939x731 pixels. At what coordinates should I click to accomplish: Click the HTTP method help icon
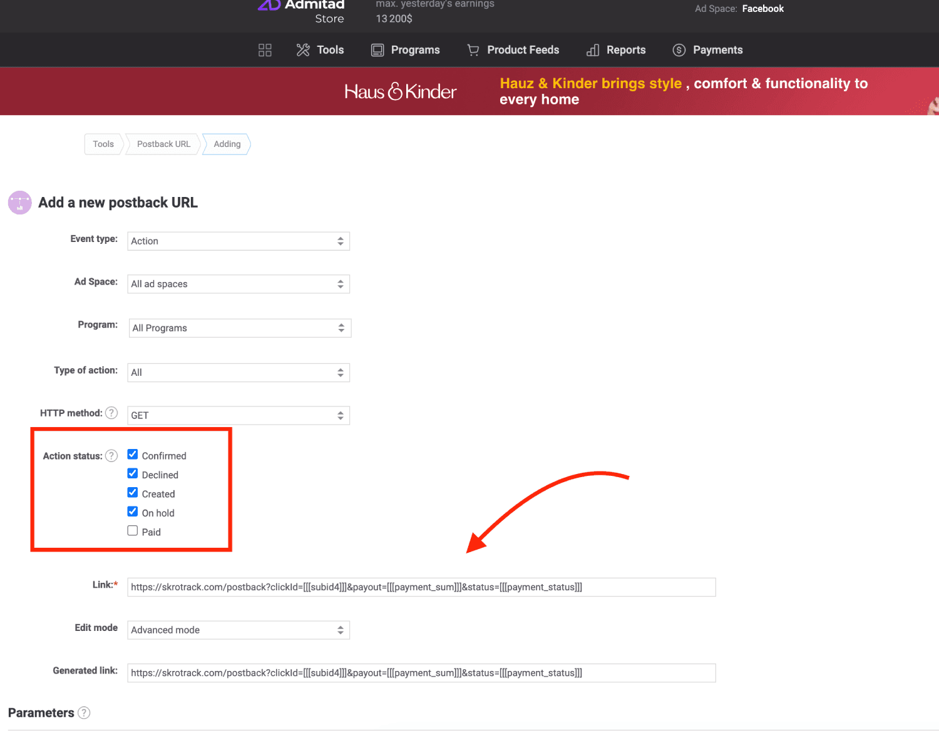[111, 413]
